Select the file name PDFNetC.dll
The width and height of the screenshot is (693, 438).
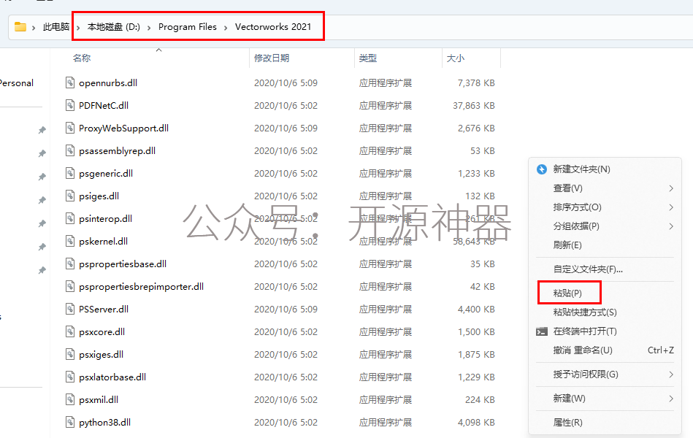click(104, 105)
